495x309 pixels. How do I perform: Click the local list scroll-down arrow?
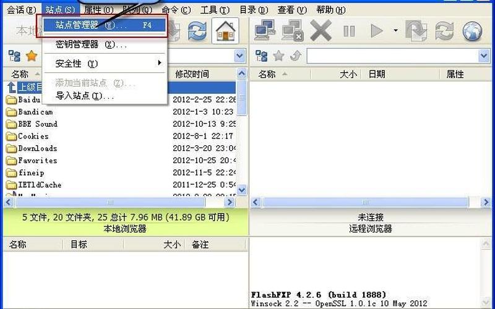coord(242,190)
